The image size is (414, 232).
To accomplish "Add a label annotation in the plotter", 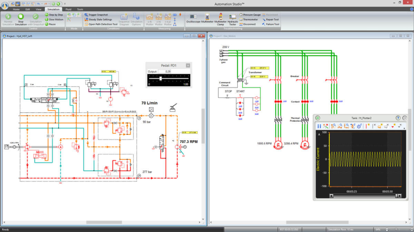I will tap(380, 126).
